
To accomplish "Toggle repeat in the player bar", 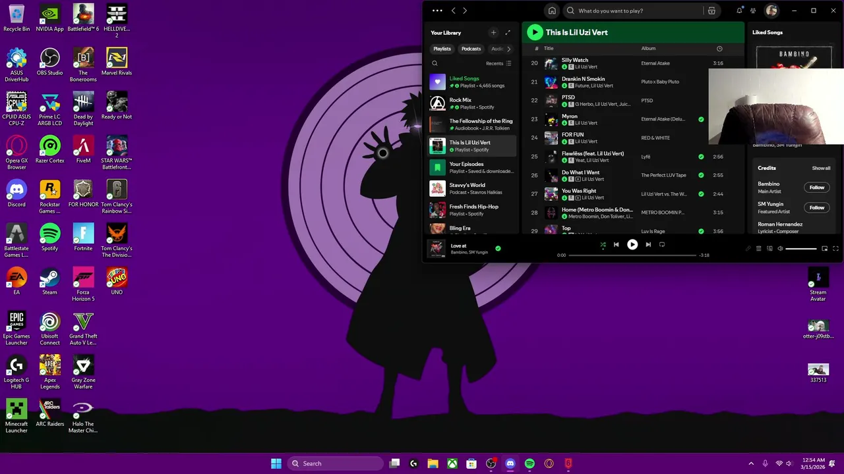I will click(662, 244).
